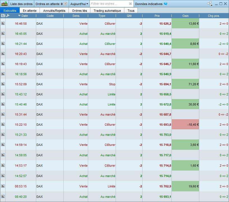
Task: Click the Données indicatives info bubble
Action: (166, 4)
